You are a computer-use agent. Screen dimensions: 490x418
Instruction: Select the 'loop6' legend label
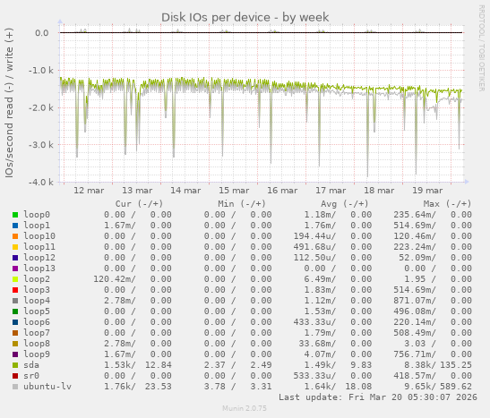(x=37, y=322)
